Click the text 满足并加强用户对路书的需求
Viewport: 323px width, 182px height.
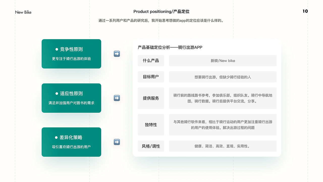(71, 103)
